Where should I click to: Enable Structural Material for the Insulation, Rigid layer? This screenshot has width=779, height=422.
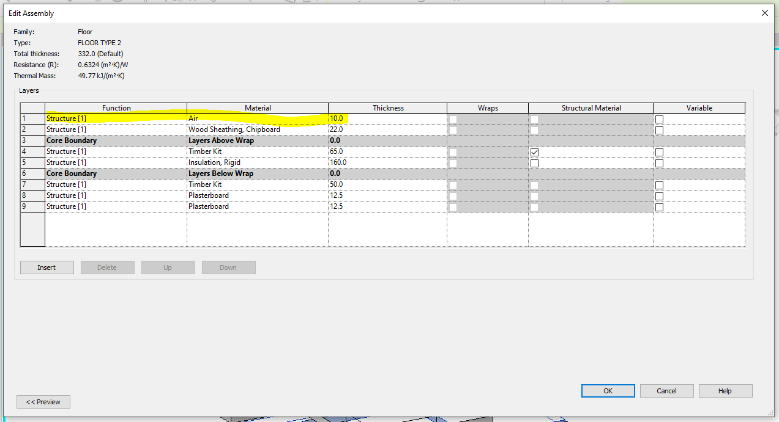click(534, 163)
